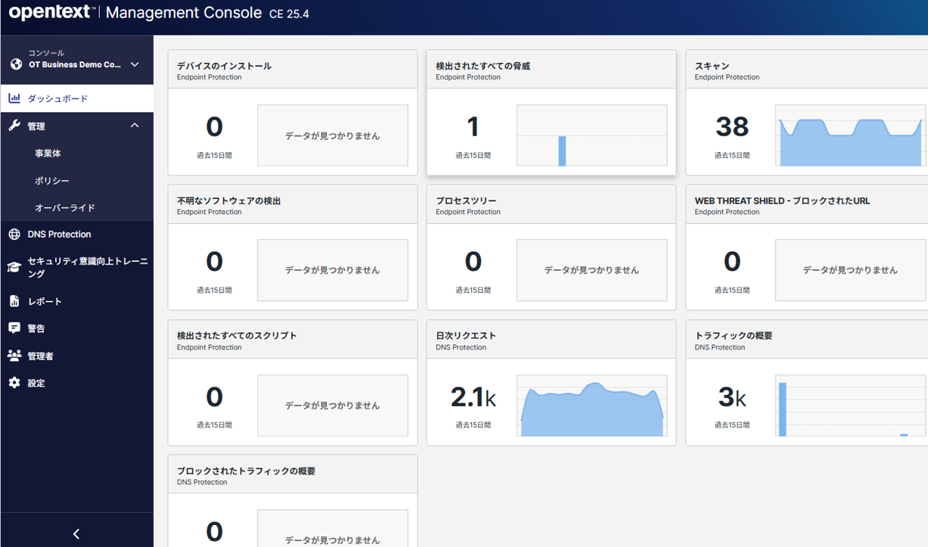Collapse the sidebar with the left arrow
Screen dimensions: 928x547
76,534
